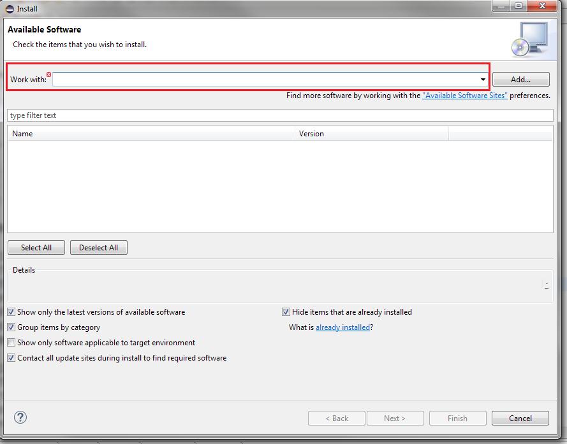567x444 pixels.
Task: Uncheck Hide items that are already installed
Action: [286, 312]
